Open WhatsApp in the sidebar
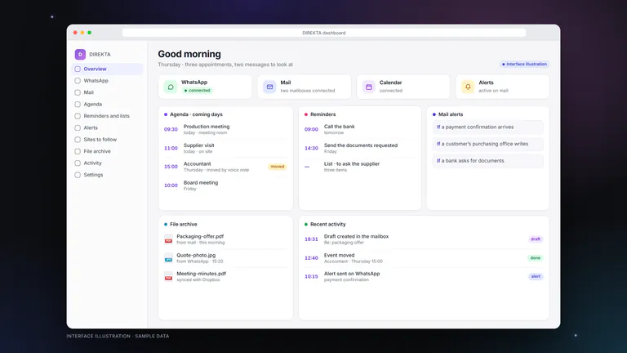The width and height of the screenshot is (627, 353). coord(107,80)
